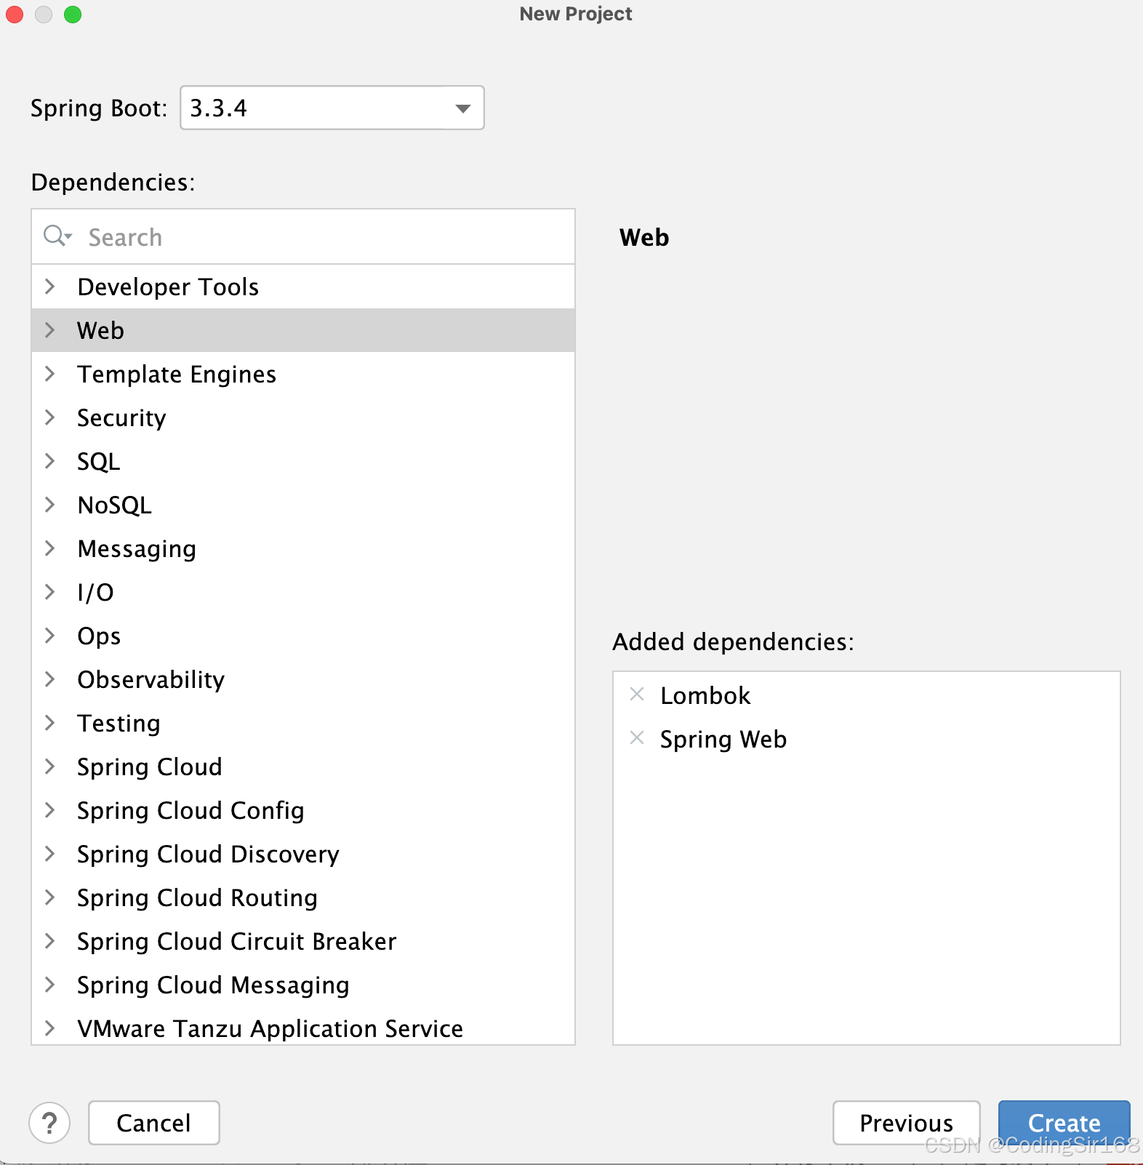
Task: Go back with the Previous button
Action: pos(906,1123)
